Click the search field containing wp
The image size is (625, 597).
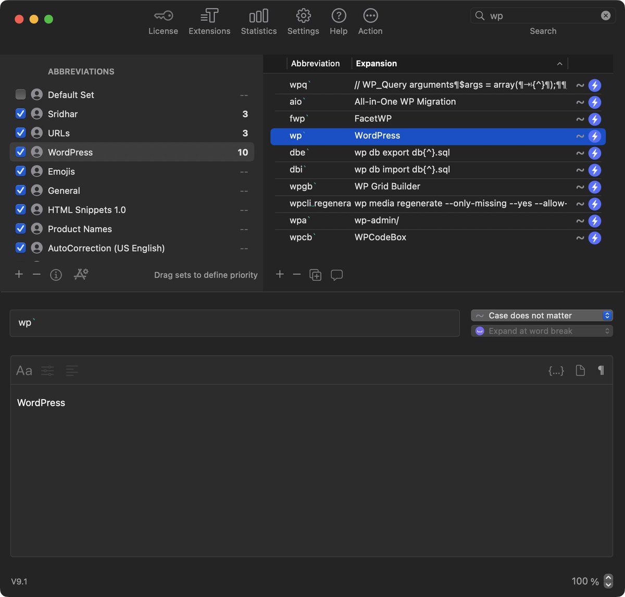543,16
